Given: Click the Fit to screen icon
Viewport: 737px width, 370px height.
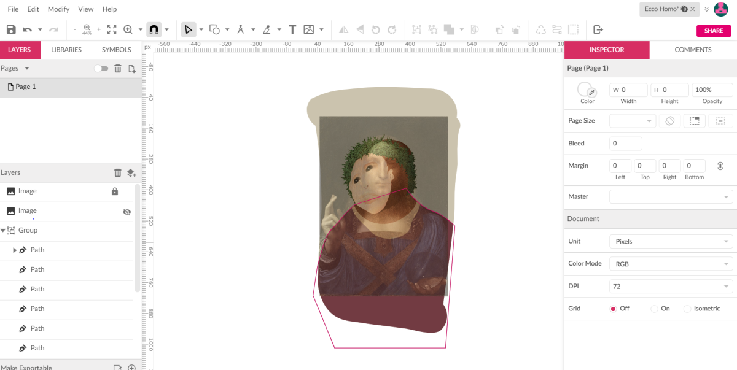Looking at the screenshot, I should 112,29.
